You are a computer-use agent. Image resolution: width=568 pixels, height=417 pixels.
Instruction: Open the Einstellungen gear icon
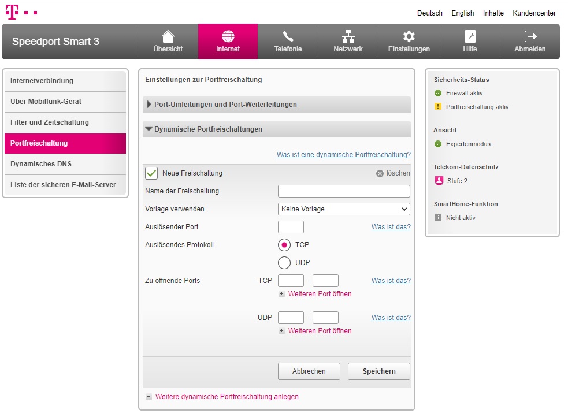point(409,36)
